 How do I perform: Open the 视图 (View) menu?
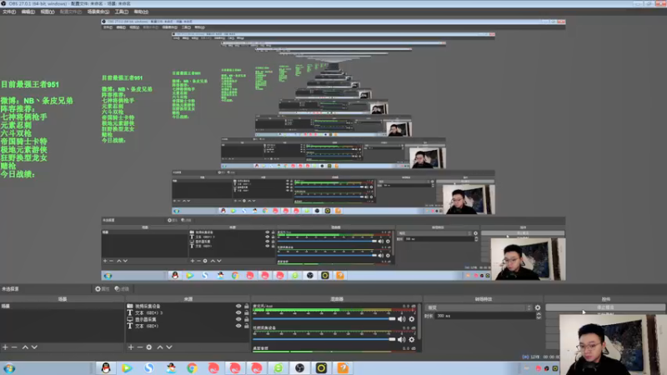[x=48, y=12]
